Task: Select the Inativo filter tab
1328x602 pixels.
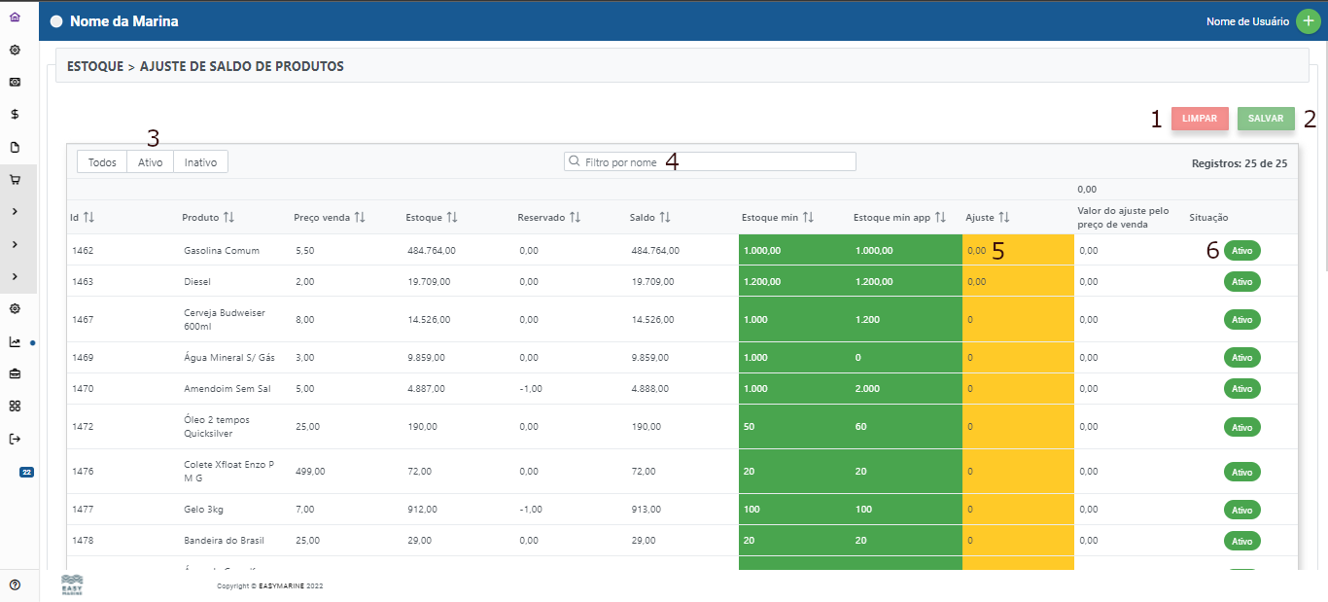Action: pos(200,162)
